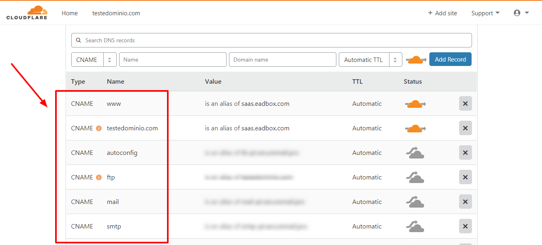Image resolution: width=542 pixels, height=245 pixels.
Task: Click Automatic TTL of ftp record
Action: pos(367,177)
